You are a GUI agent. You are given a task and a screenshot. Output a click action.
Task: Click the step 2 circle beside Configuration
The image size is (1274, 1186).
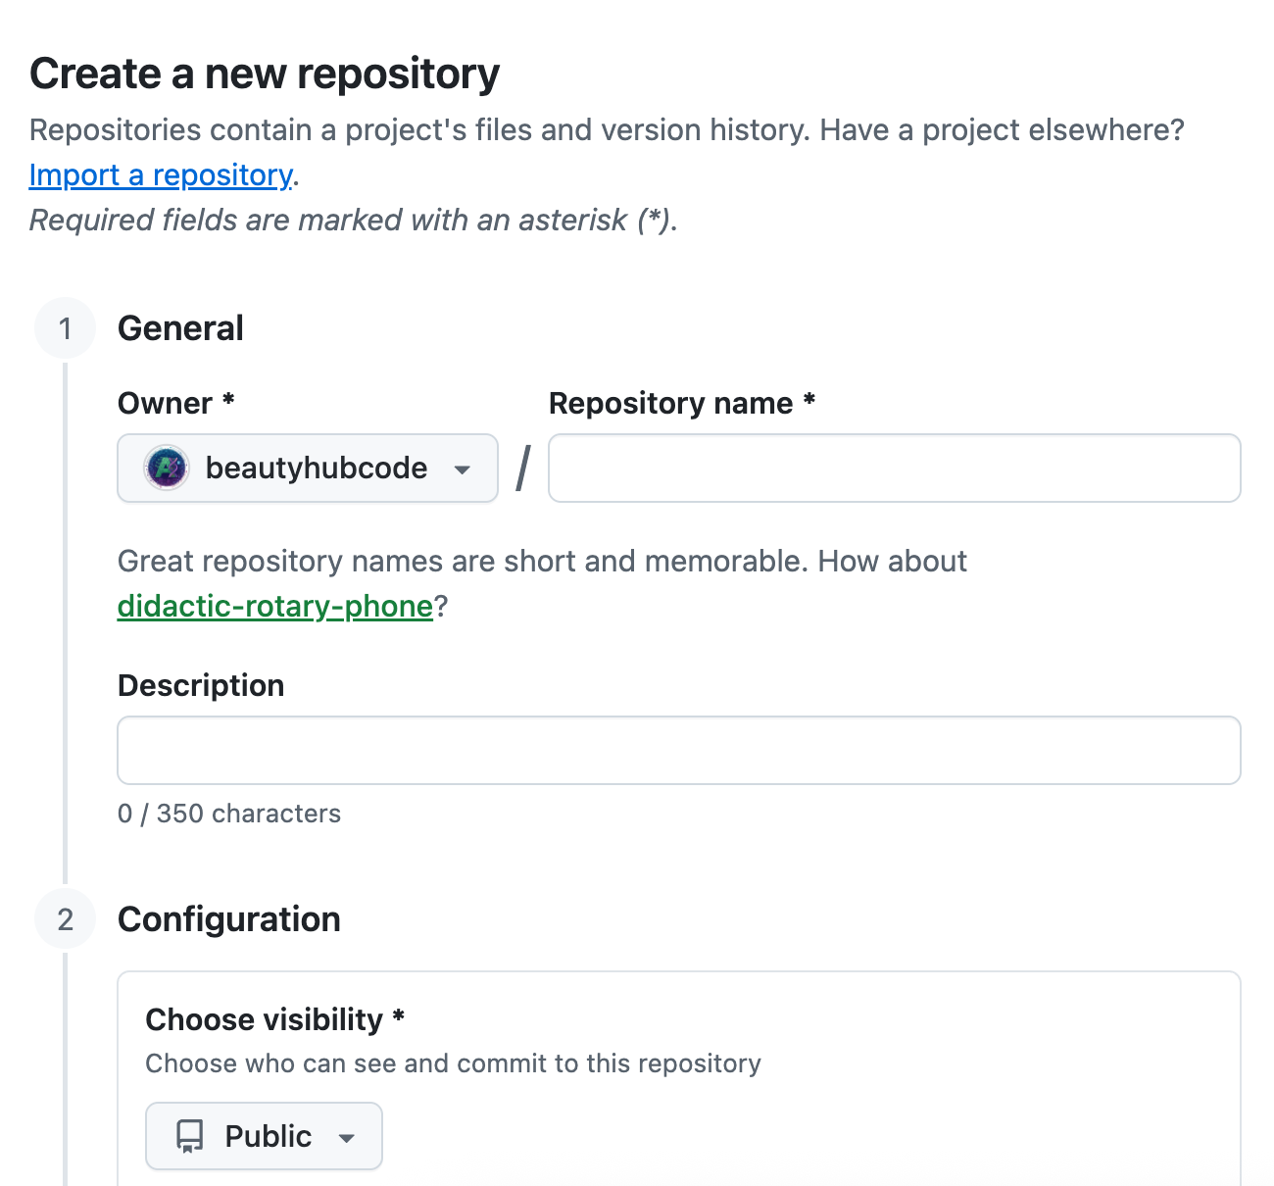pos(65,919)
